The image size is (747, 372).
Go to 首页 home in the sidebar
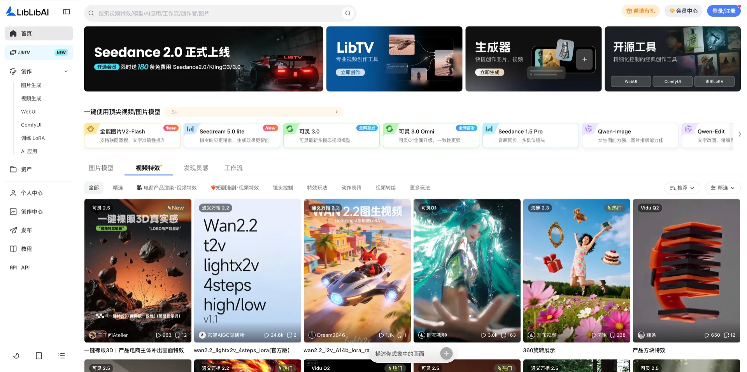tap(39, 33)
